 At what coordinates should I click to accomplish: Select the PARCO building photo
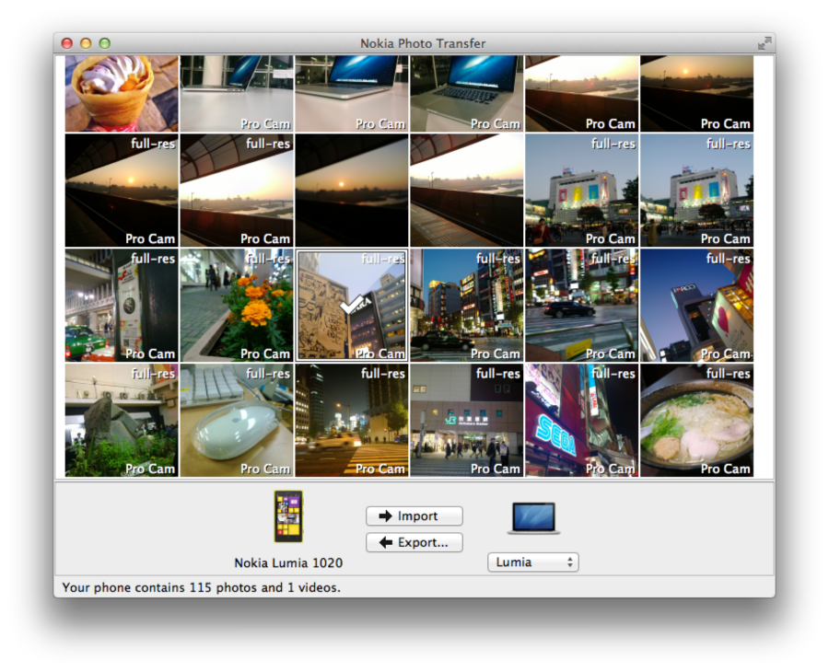tap(697, 306)
